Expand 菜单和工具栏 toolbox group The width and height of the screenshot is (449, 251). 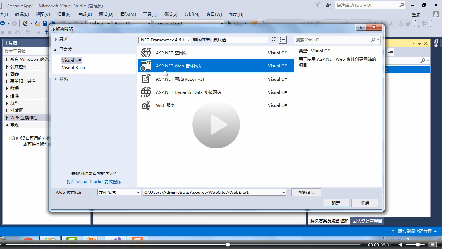click(7, 81)
